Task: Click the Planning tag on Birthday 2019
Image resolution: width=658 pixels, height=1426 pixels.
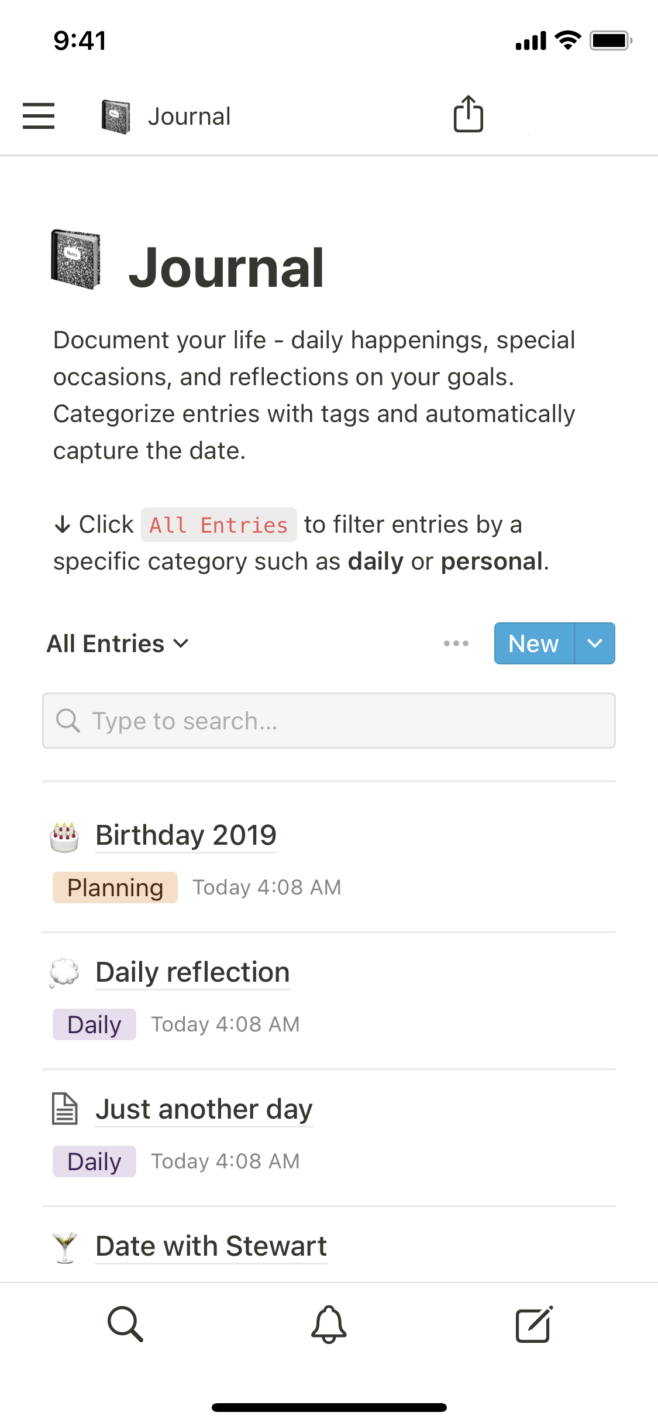Action: point(115,887)
